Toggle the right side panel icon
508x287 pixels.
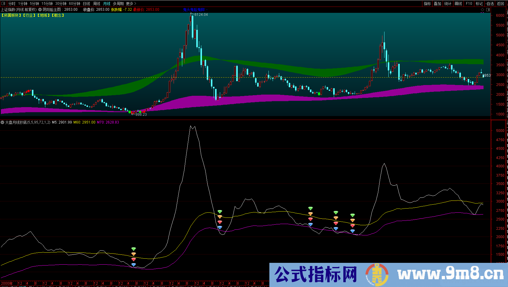pyautogui.click(x=488, y=10)
